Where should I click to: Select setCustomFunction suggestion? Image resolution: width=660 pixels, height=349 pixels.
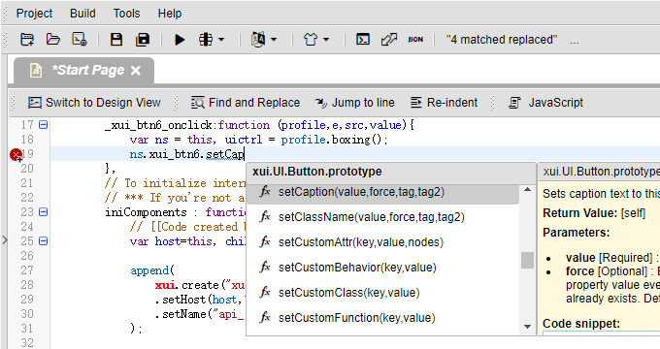(382, 318)
